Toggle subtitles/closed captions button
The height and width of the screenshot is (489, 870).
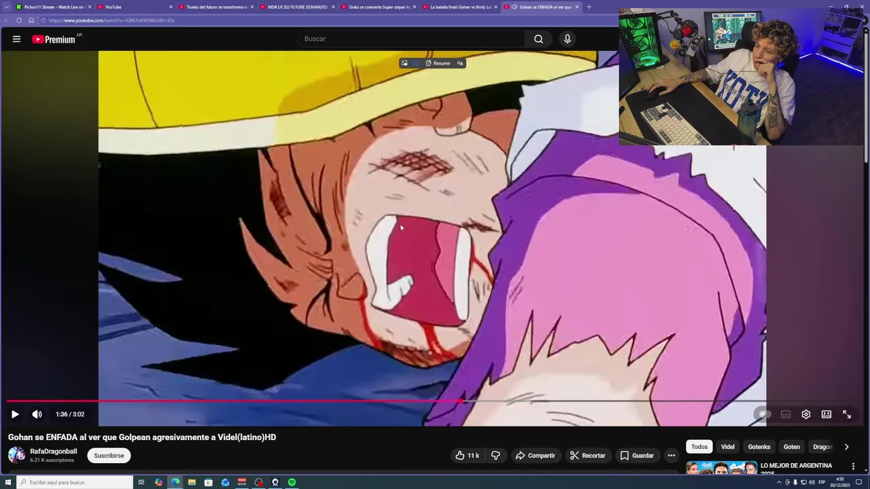coord(786,414)
